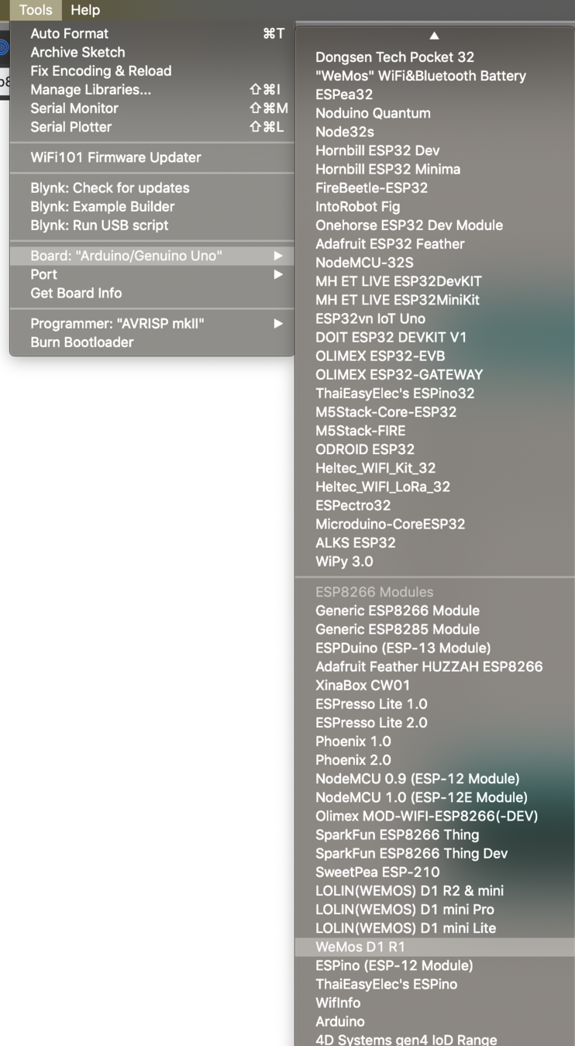This screenshot has height=1046, width=575.
Task: Expand Board: Arduino/Genuino Uno submenu
Action: click(152, 255)
